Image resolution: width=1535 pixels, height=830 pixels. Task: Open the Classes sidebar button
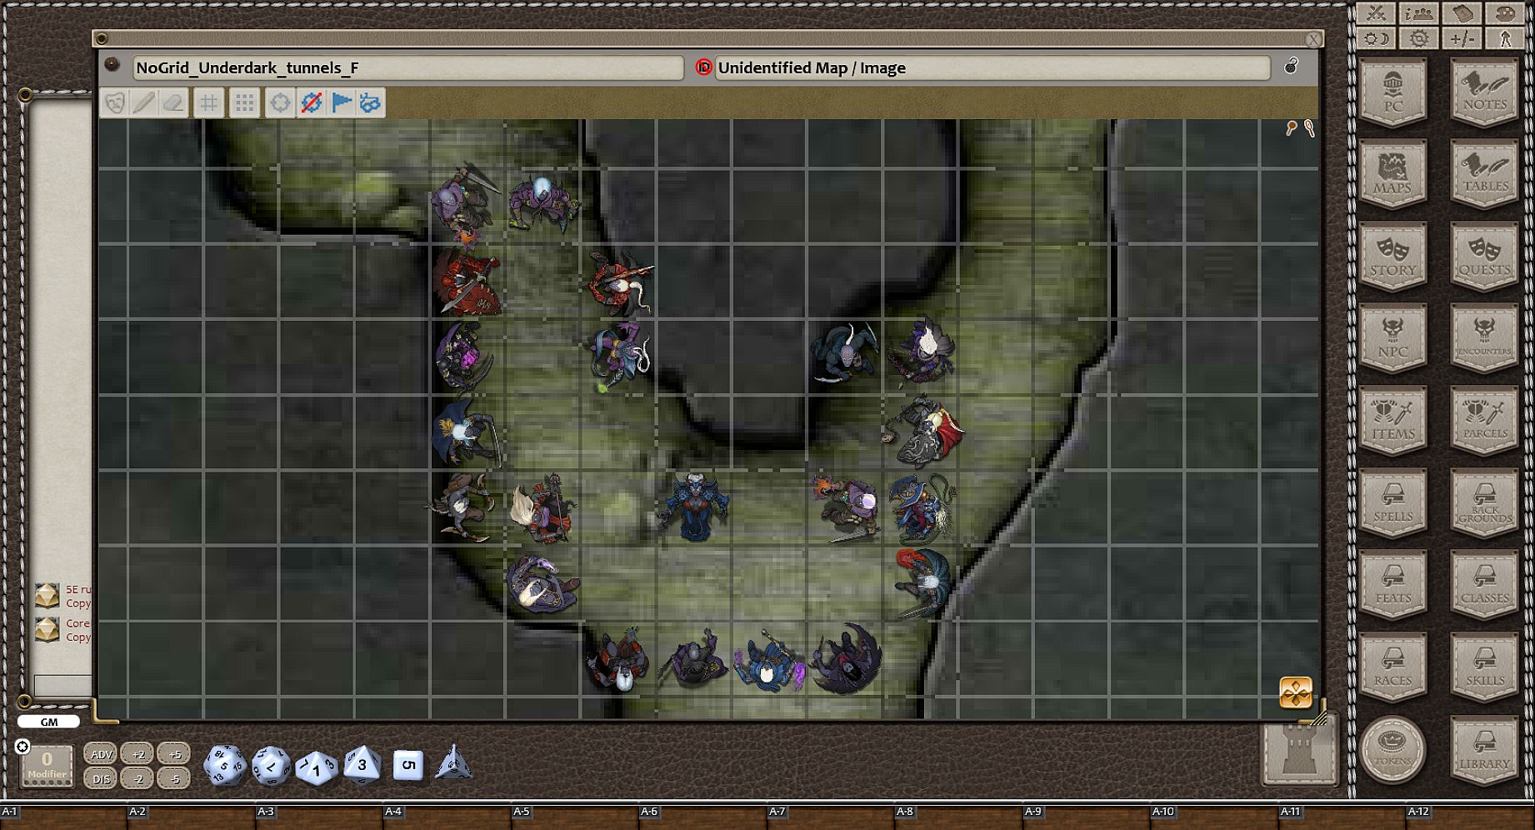point(1485,586)
